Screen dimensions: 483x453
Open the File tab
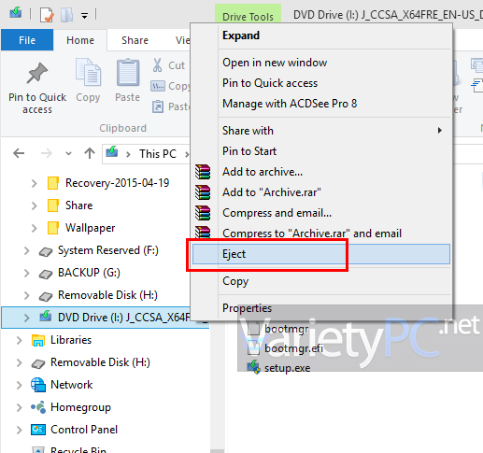27,40
